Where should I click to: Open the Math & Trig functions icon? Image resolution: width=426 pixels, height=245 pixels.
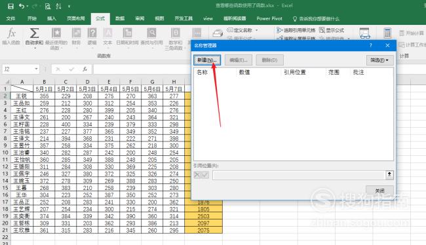pos(175,33)
